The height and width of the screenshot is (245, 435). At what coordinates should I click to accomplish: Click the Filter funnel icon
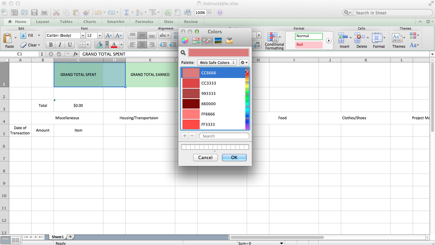(x=152, y=13)
